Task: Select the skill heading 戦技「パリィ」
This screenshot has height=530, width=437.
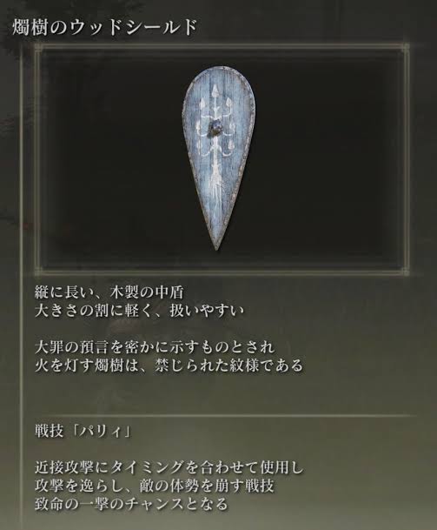Action: point(83,432)
